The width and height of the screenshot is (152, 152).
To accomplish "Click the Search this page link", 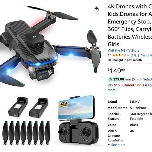I will [x=146, y=55].
